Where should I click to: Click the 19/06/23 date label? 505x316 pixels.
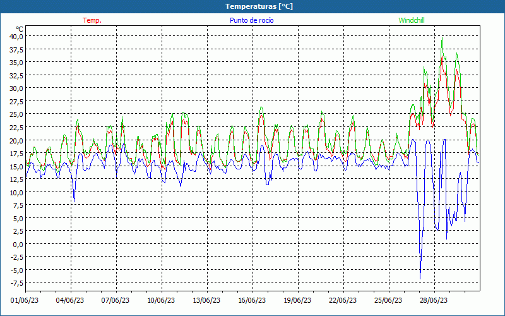[x=297, y=301]
